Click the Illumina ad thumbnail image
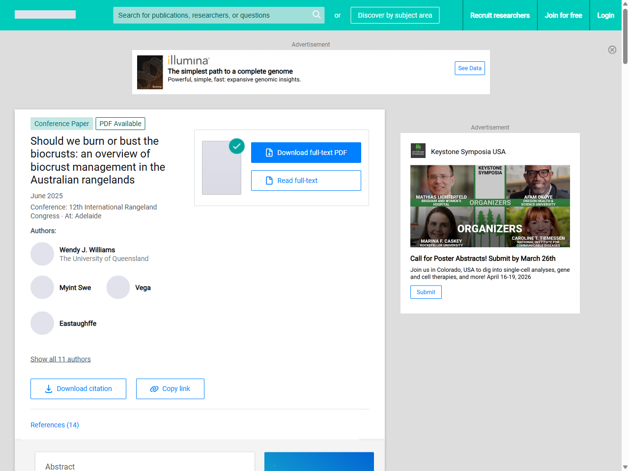Image resolution: width=629 pixels, height=471 pixels. [150, 72]
